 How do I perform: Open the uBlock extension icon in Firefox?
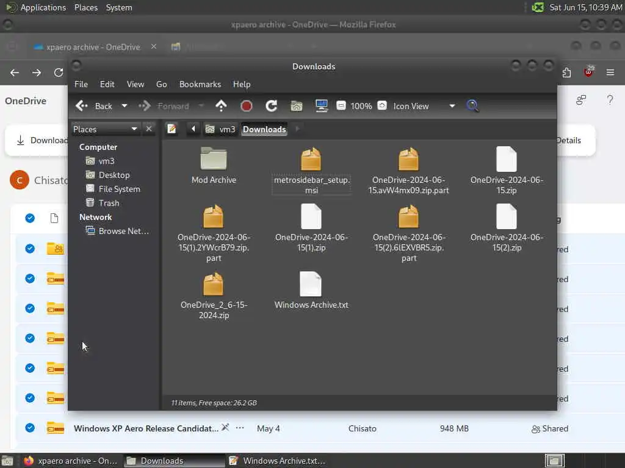click(588, 72)
